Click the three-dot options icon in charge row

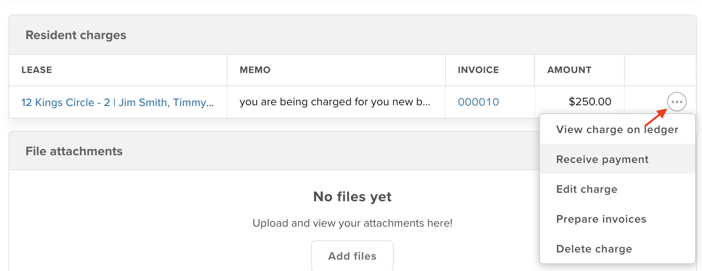point(677,102)
